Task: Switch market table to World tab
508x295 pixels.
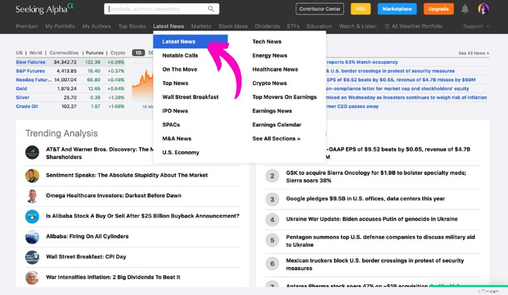Action: (x=36, y=53)
